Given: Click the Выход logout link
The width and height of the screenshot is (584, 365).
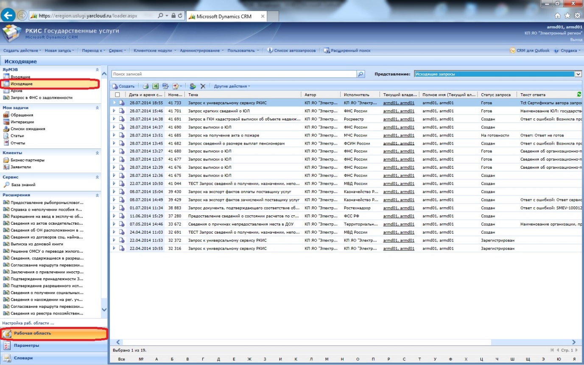Looking at the screenshot, I should point(576,39).
